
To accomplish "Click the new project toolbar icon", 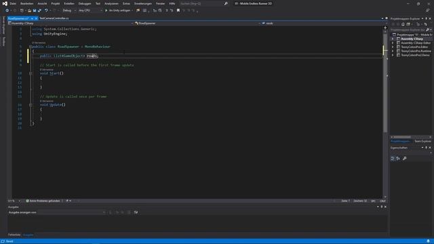I will tap(22, 11).
